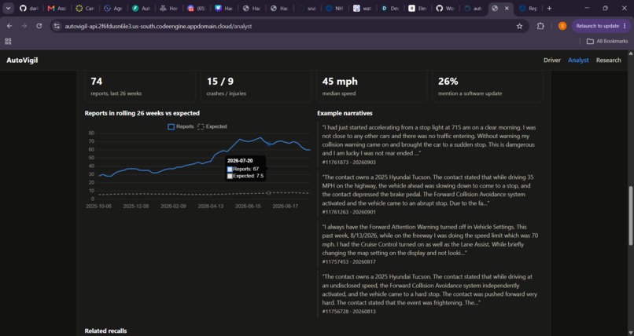The image size is (634, 336).
Task: Switch to the GitHub 'dari' tab
Action: [x=29, y=8]
